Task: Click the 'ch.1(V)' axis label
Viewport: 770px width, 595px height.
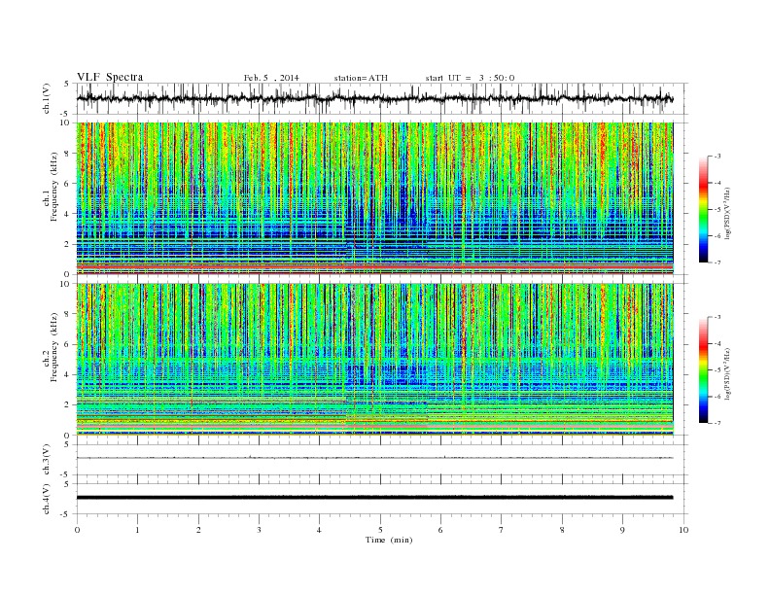Action: click(46, 98)
